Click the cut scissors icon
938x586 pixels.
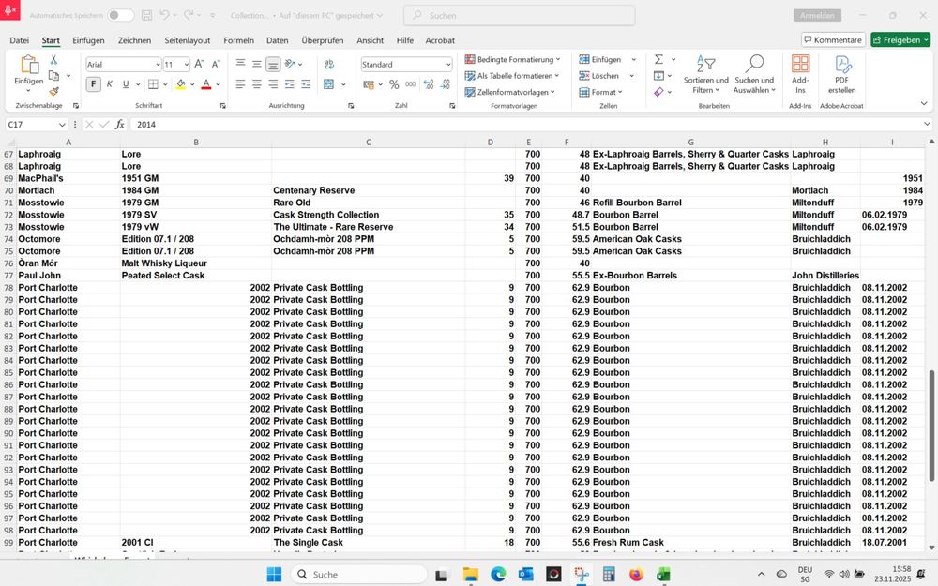[x=53, y=59]
